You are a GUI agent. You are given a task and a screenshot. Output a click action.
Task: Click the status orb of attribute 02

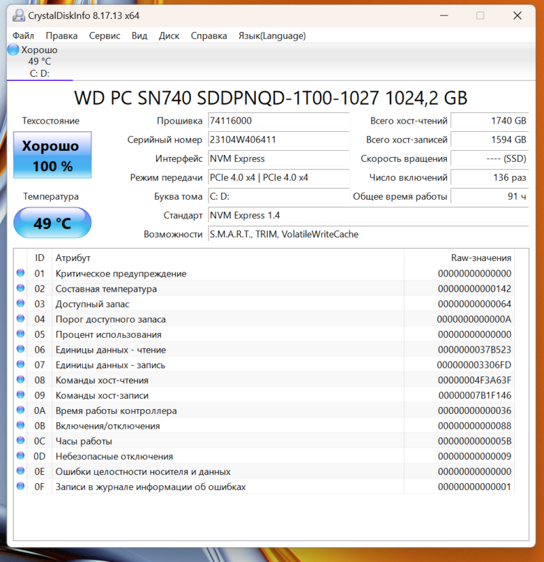coord(20,288)
